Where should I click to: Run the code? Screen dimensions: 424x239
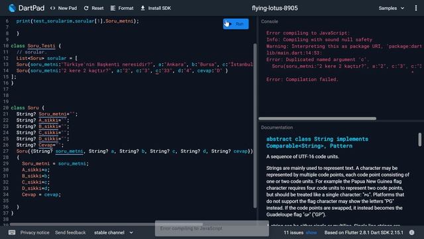pos(236,24)
